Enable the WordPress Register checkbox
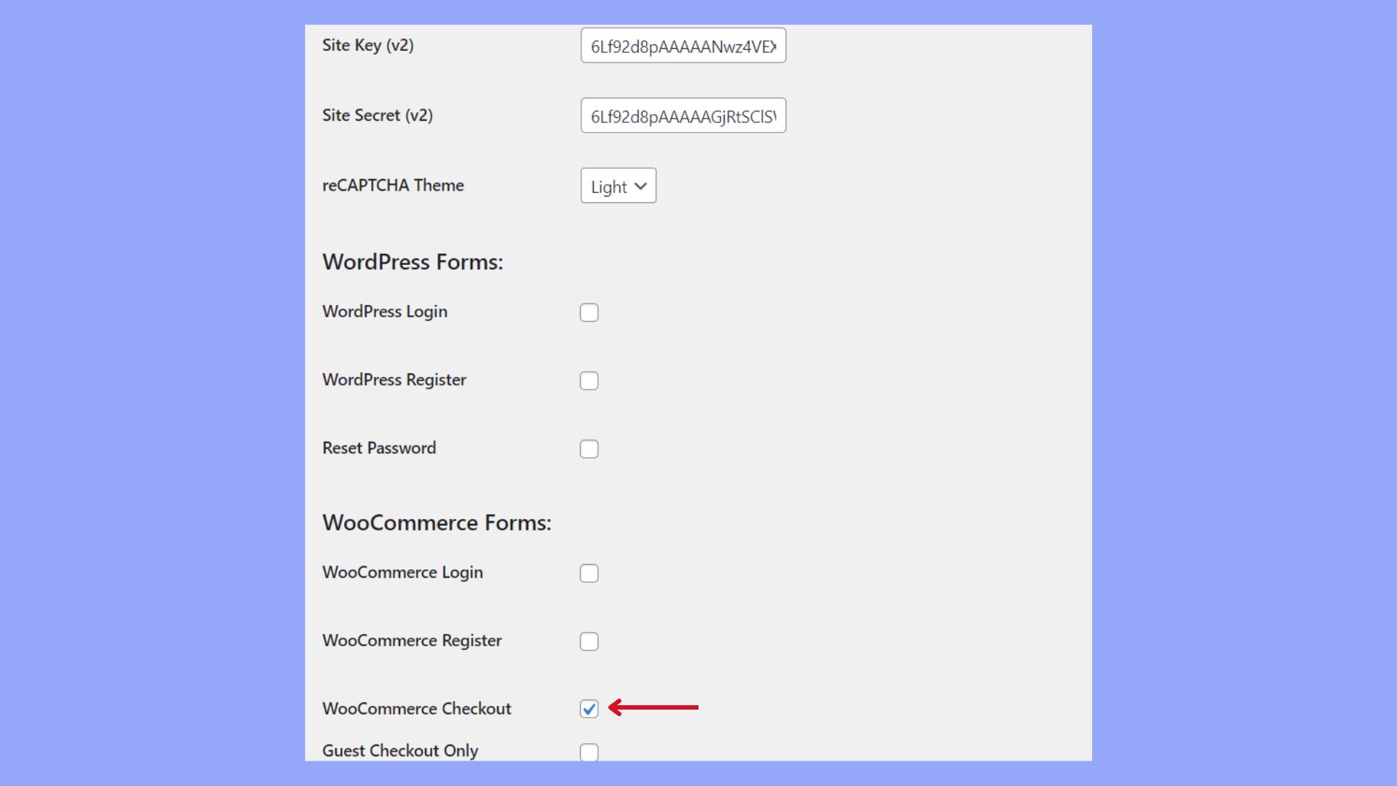Screen dimensions: 1397x786 point(589,380)
